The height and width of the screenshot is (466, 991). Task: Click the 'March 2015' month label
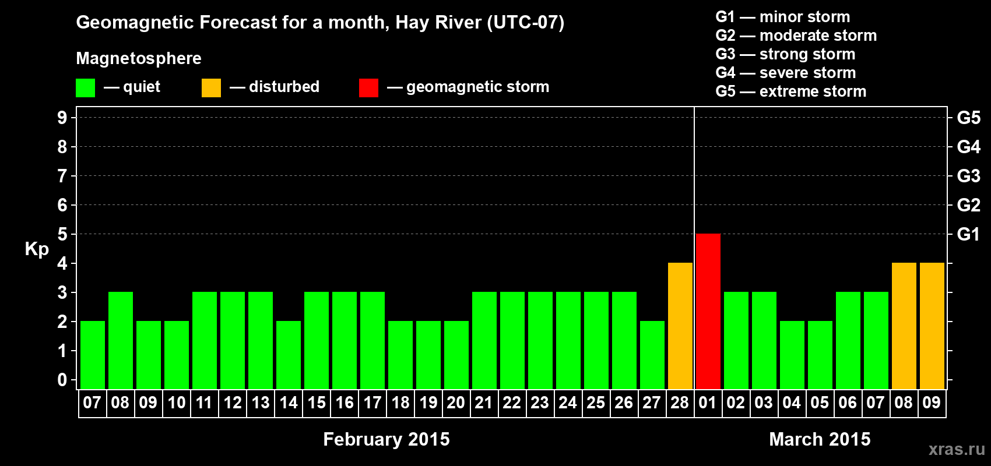[820, 439]
